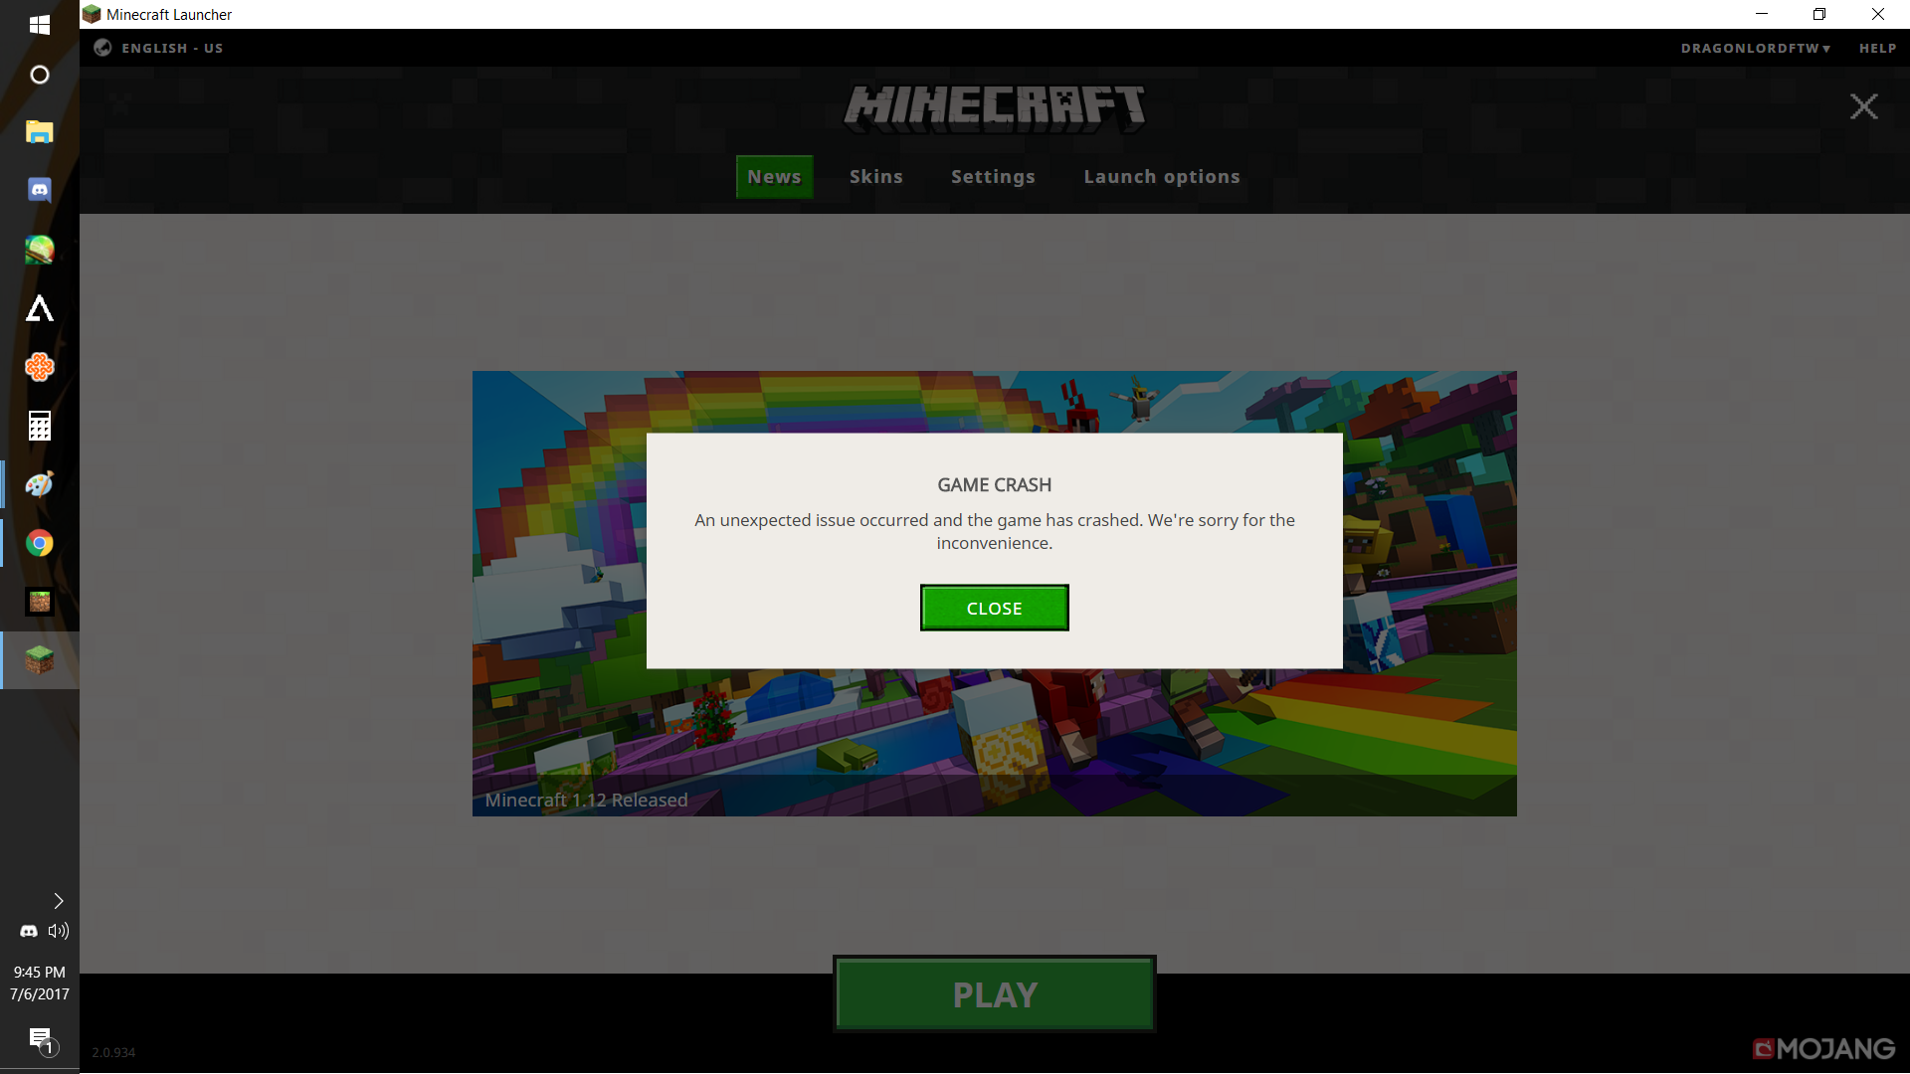Open Discord from the taskbar

pyautogui.click(x=40, y=190)
